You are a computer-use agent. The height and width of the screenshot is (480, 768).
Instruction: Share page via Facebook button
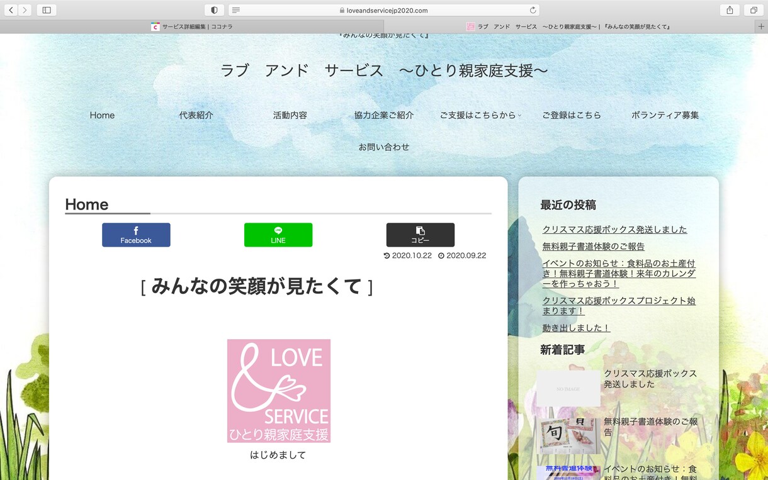click(x=136, y=235)
